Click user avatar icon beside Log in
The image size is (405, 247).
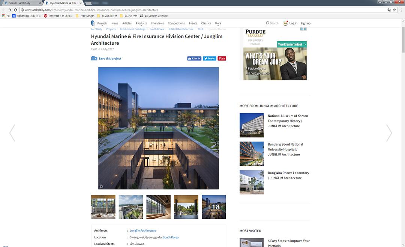click(x=285, y=23)
